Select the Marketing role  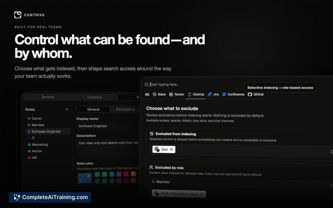(x=48, y=144)
